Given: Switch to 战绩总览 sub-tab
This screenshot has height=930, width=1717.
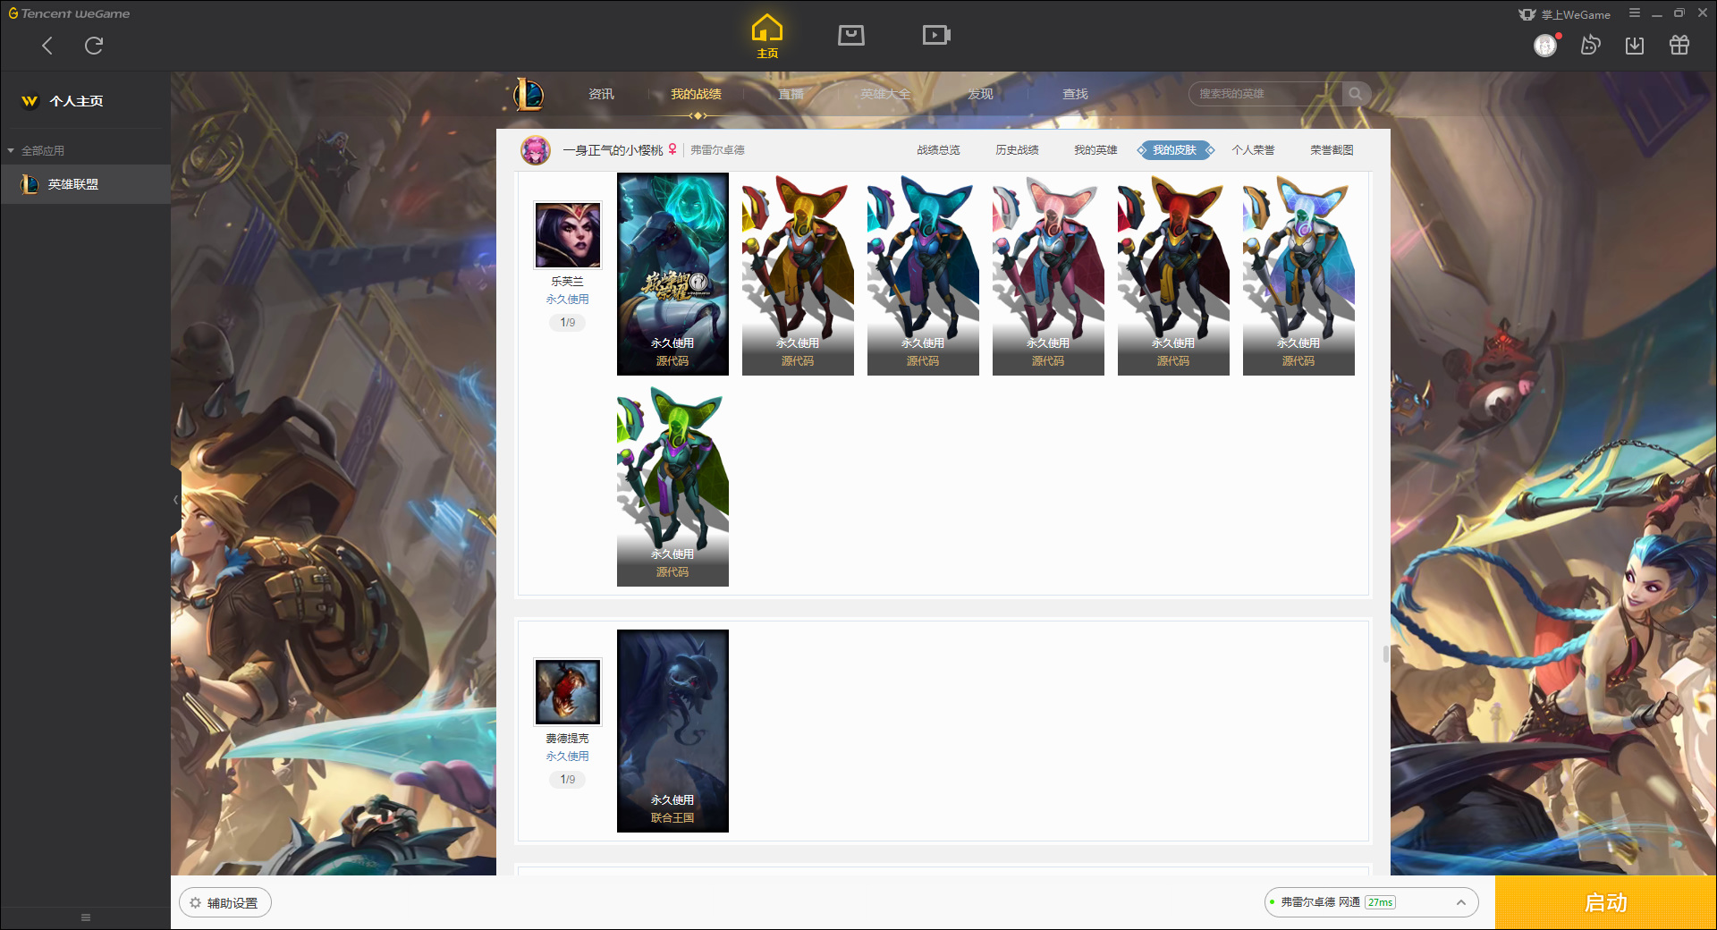Looking at the screenshot, I should pos(938,150).
